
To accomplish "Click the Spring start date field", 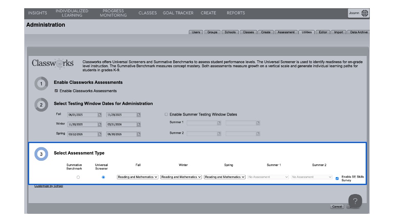I will click(82, 134).
